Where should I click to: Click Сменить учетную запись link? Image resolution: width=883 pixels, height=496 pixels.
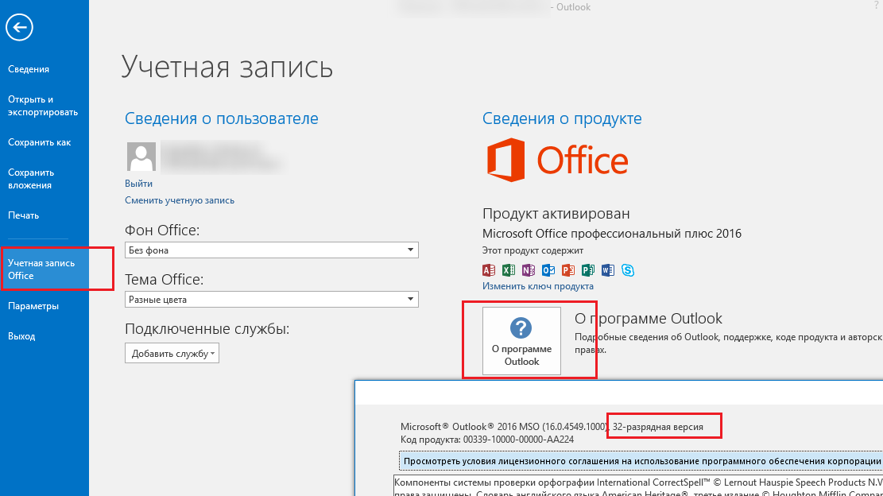tap(180, 200)
